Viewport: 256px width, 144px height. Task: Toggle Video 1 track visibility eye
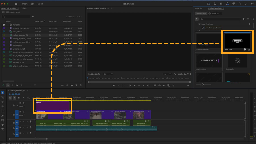[24, 112]
